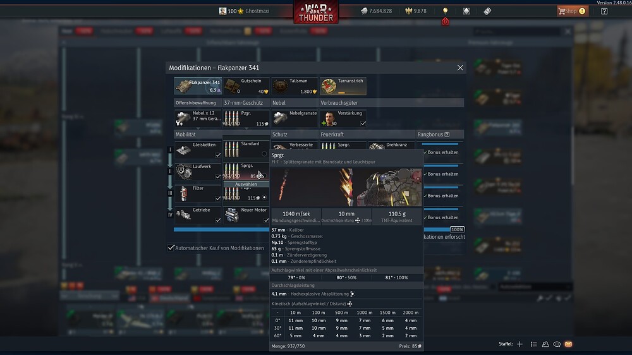Toggle the Gleisketten checkbox
The height and width of the screenshot is (355, 632).
coord(218,155)
